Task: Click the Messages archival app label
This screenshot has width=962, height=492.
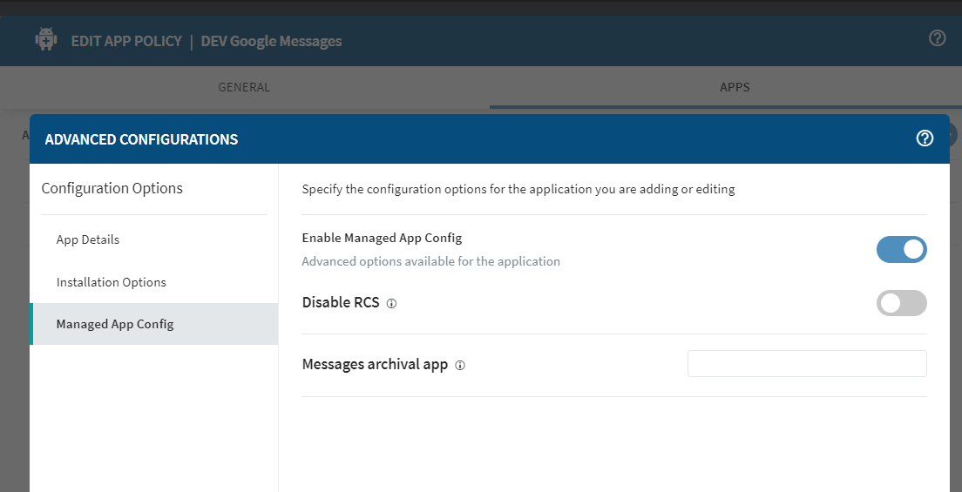Action: (375, 365)
